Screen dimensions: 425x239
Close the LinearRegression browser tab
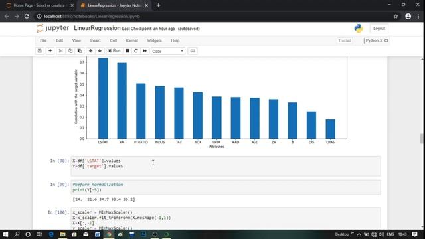coord(146,5)
